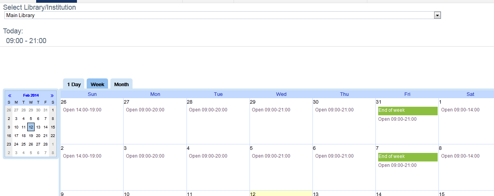Image resolution: width=494 pixels, height=196 pixels.
Task: Click date number 5 in calendar grid
Action: coord(251,148)
